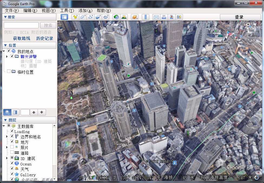This screenshot has height=183, width=264.
Task: Add a polygon with the toolbar icon
Action: tap(83, 17)
